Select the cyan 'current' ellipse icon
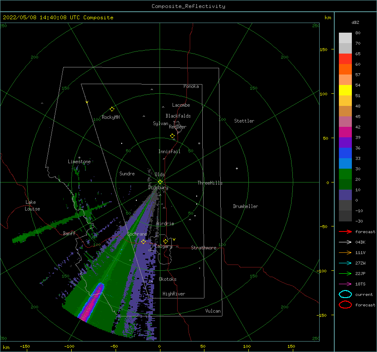Viewport: 377px width, 352px height. [x=345, y=294]
